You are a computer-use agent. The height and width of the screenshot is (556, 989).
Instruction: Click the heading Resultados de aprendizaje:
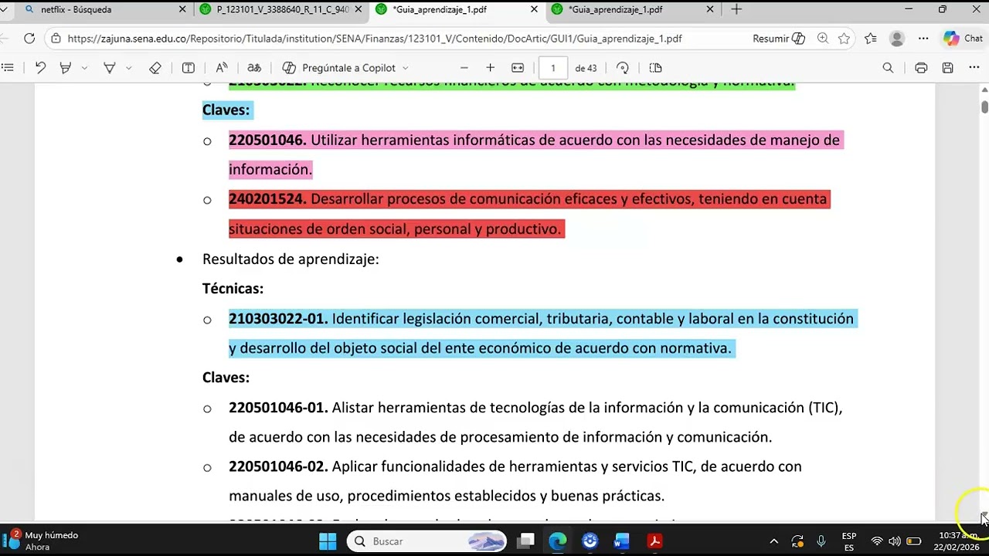coord(291,259)
